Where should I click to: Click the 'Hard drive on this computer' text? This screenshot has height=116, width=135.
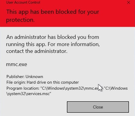pyautogui.click(x=53, y=82)
